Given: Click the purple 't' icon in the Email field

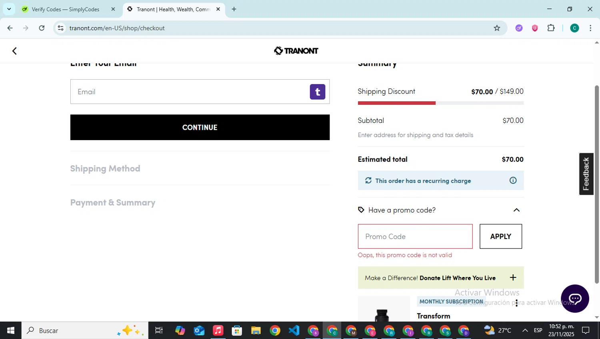Looking at the screenshot, I should [x=318, y=92].
